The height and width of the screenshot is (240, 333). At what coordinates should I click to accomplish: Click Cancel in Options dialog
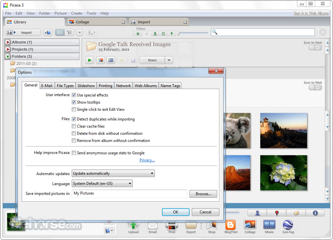point(205,212)
